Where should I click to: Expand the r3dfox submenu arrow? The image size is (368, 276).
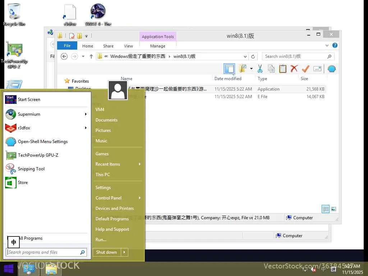[x=86, y=128]
